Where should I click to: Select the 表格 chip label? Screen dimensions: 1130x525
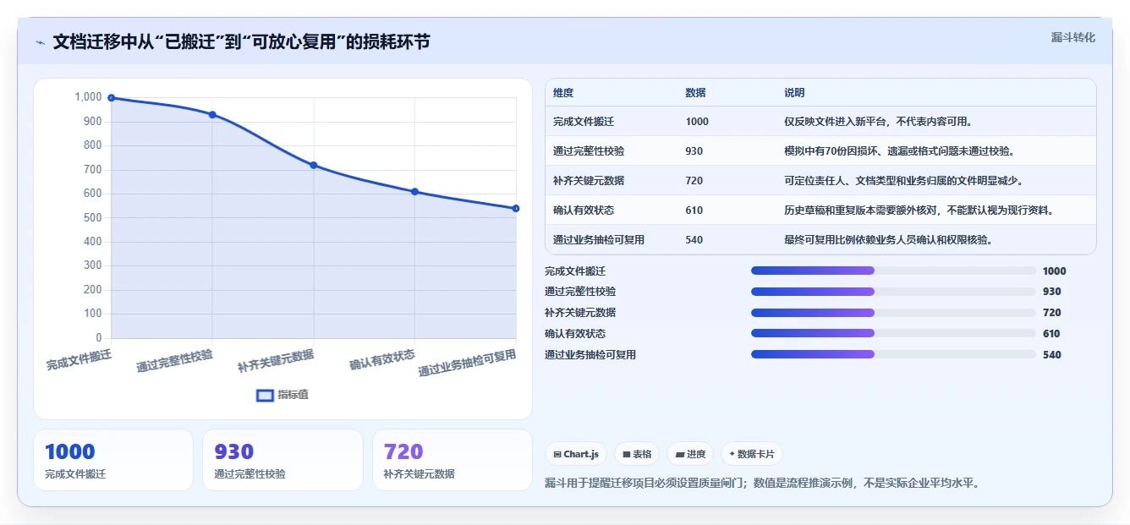pyautogui.click(x=642, y=454)
